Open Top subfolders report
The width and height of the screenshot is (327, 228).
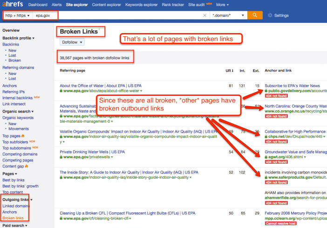(15, 142)
